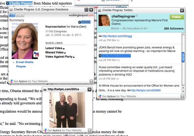
Task: Click the scroll down arrow in Twitter feed
Action: pos(183,91)
